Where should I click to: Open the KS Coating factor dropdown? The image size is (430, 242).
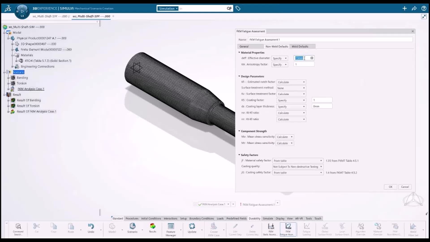click(291, 100)
